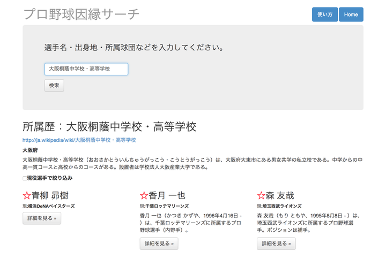386x266 pixels.
Task: Click the star icon beside 森 友哉
Action: coord(261,196)
